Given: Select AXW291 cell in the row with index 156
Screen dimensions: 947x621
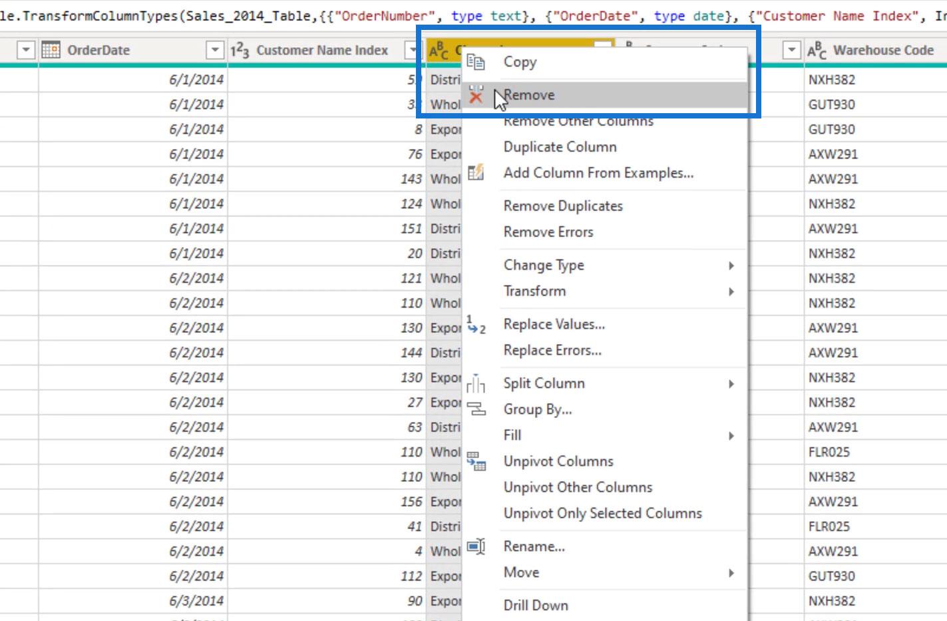Looking at the screenshot, I should pos(875,501).
